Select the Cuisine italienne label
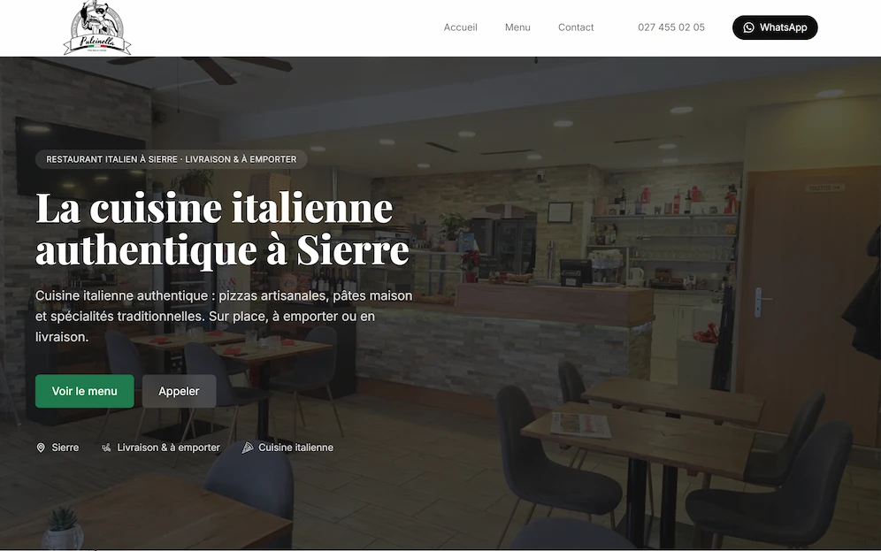 [x=295, y=448]
